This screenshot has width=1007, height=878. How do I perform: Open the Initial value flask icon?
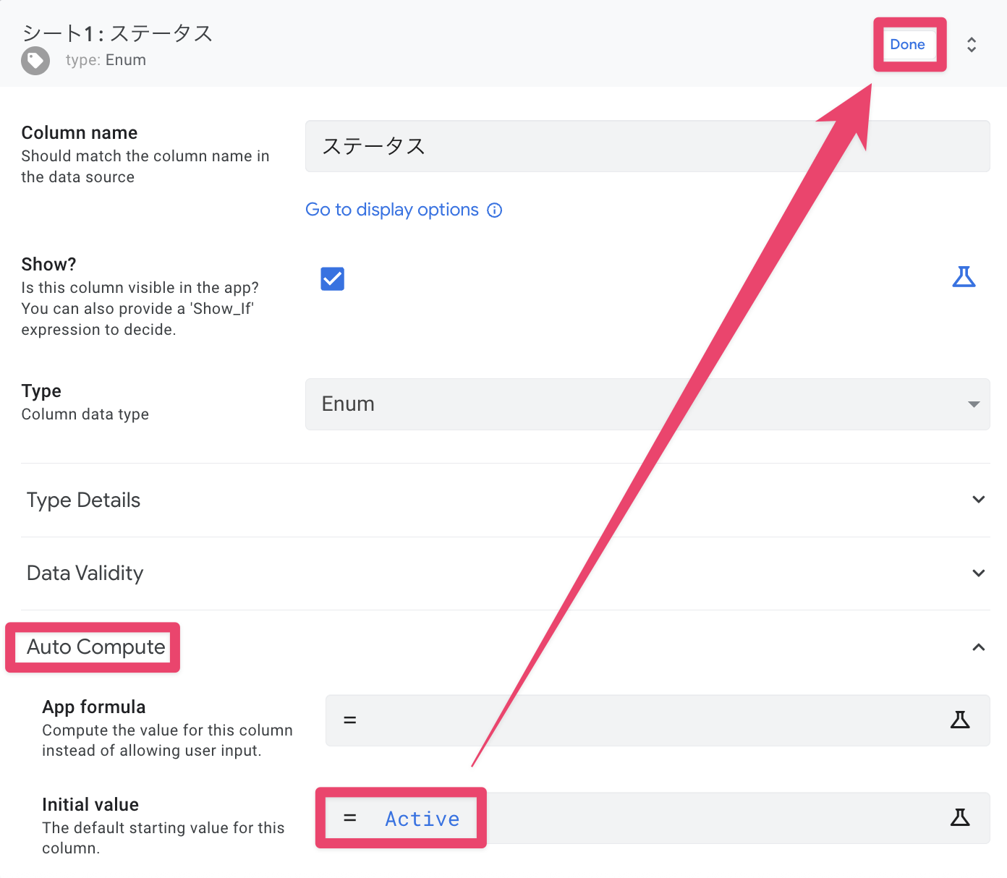click(960, 818)
